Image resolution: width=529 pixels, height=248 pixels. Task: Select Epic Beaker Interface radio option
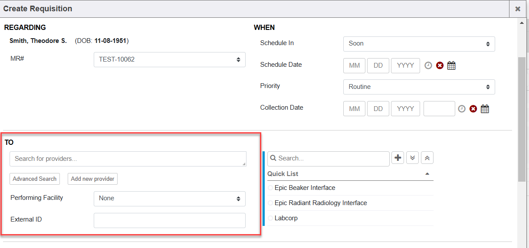tap(271, 188)
